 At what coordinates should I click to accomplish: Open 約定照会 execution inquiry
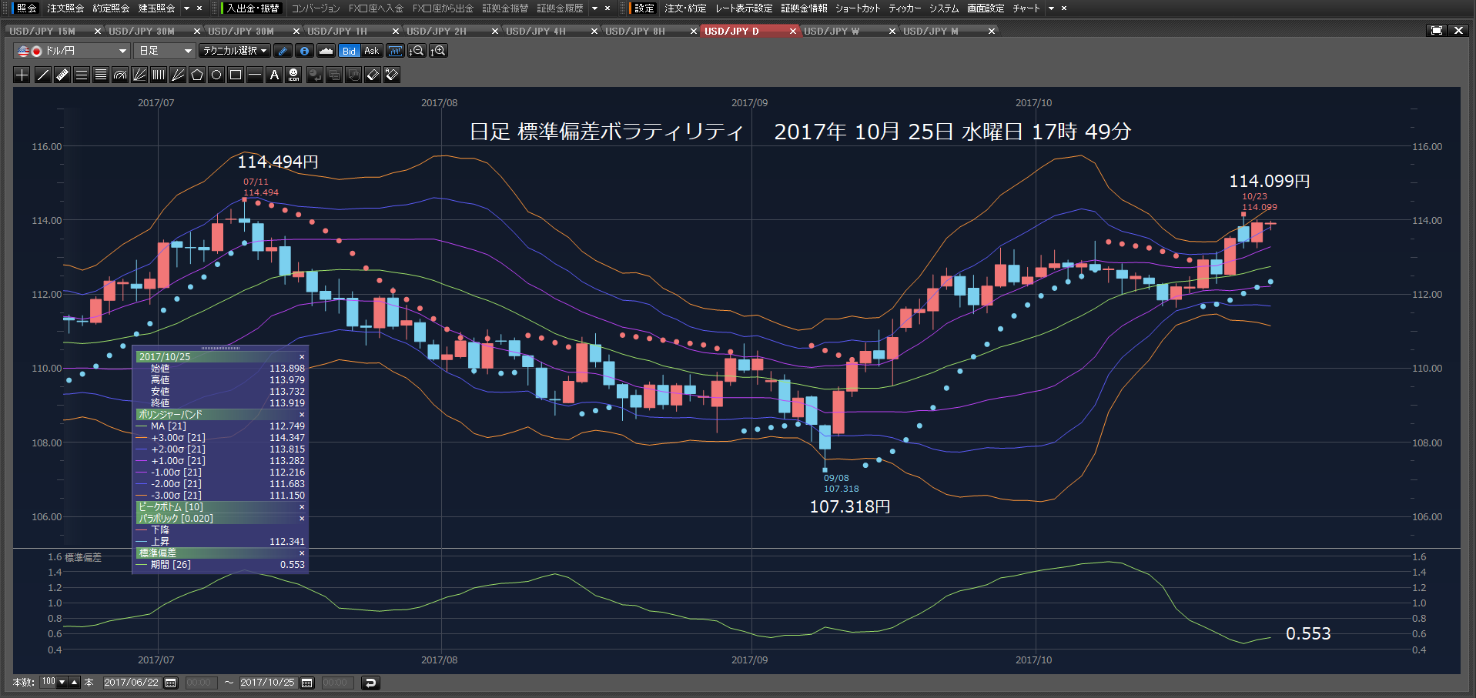pyautogui.click(x=111, y=8)
